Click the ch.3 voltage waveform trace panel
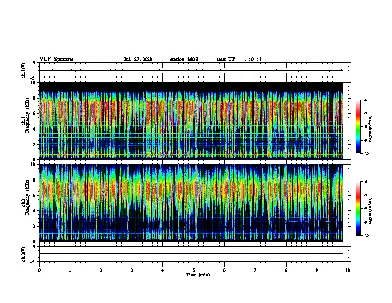 pyautogui.click(x=194, y=254)
